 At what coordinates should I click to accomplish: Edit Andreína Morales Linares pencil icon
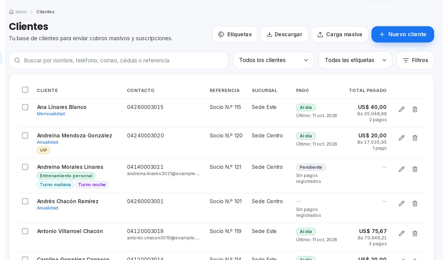402,169
